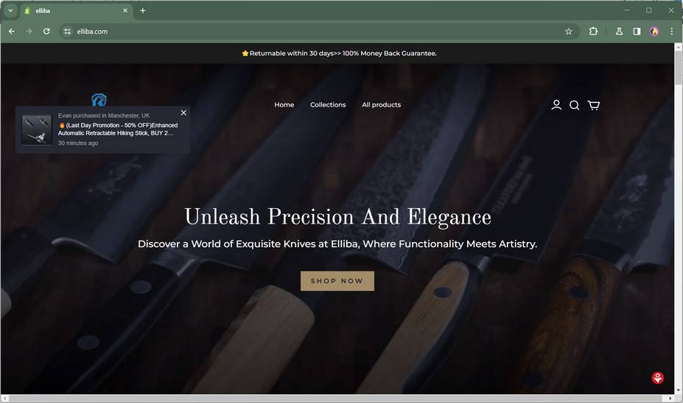Screen dimensions: 683x403
Task: Click the scroll up arrow
Action: pos(678,46)
